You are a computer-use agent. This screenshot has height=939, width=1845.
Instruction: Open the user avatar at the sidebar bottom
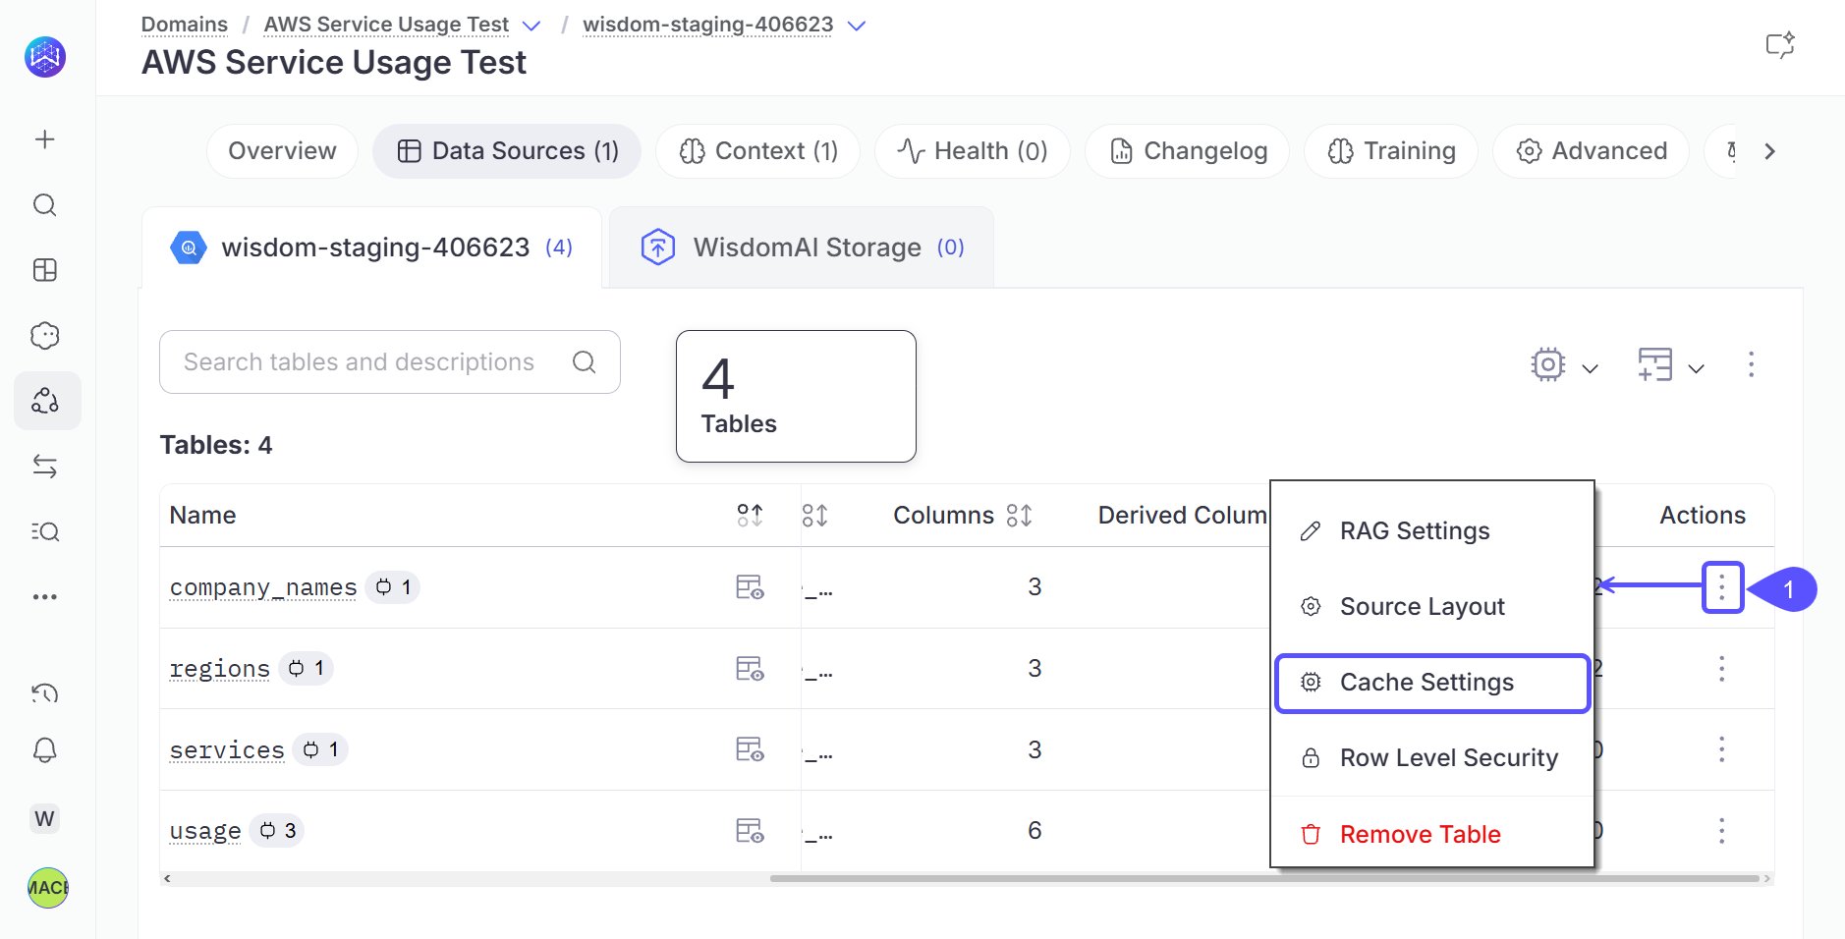47,888
